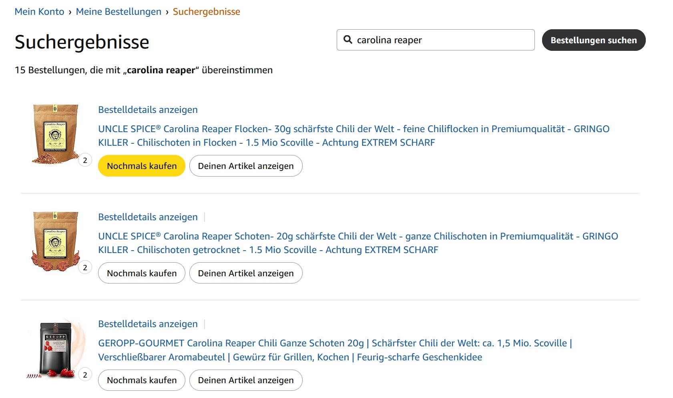Screen dimensions: 673x398
Task: Click the Bestellungen suchen button
Action: click(x=593, y=40)
